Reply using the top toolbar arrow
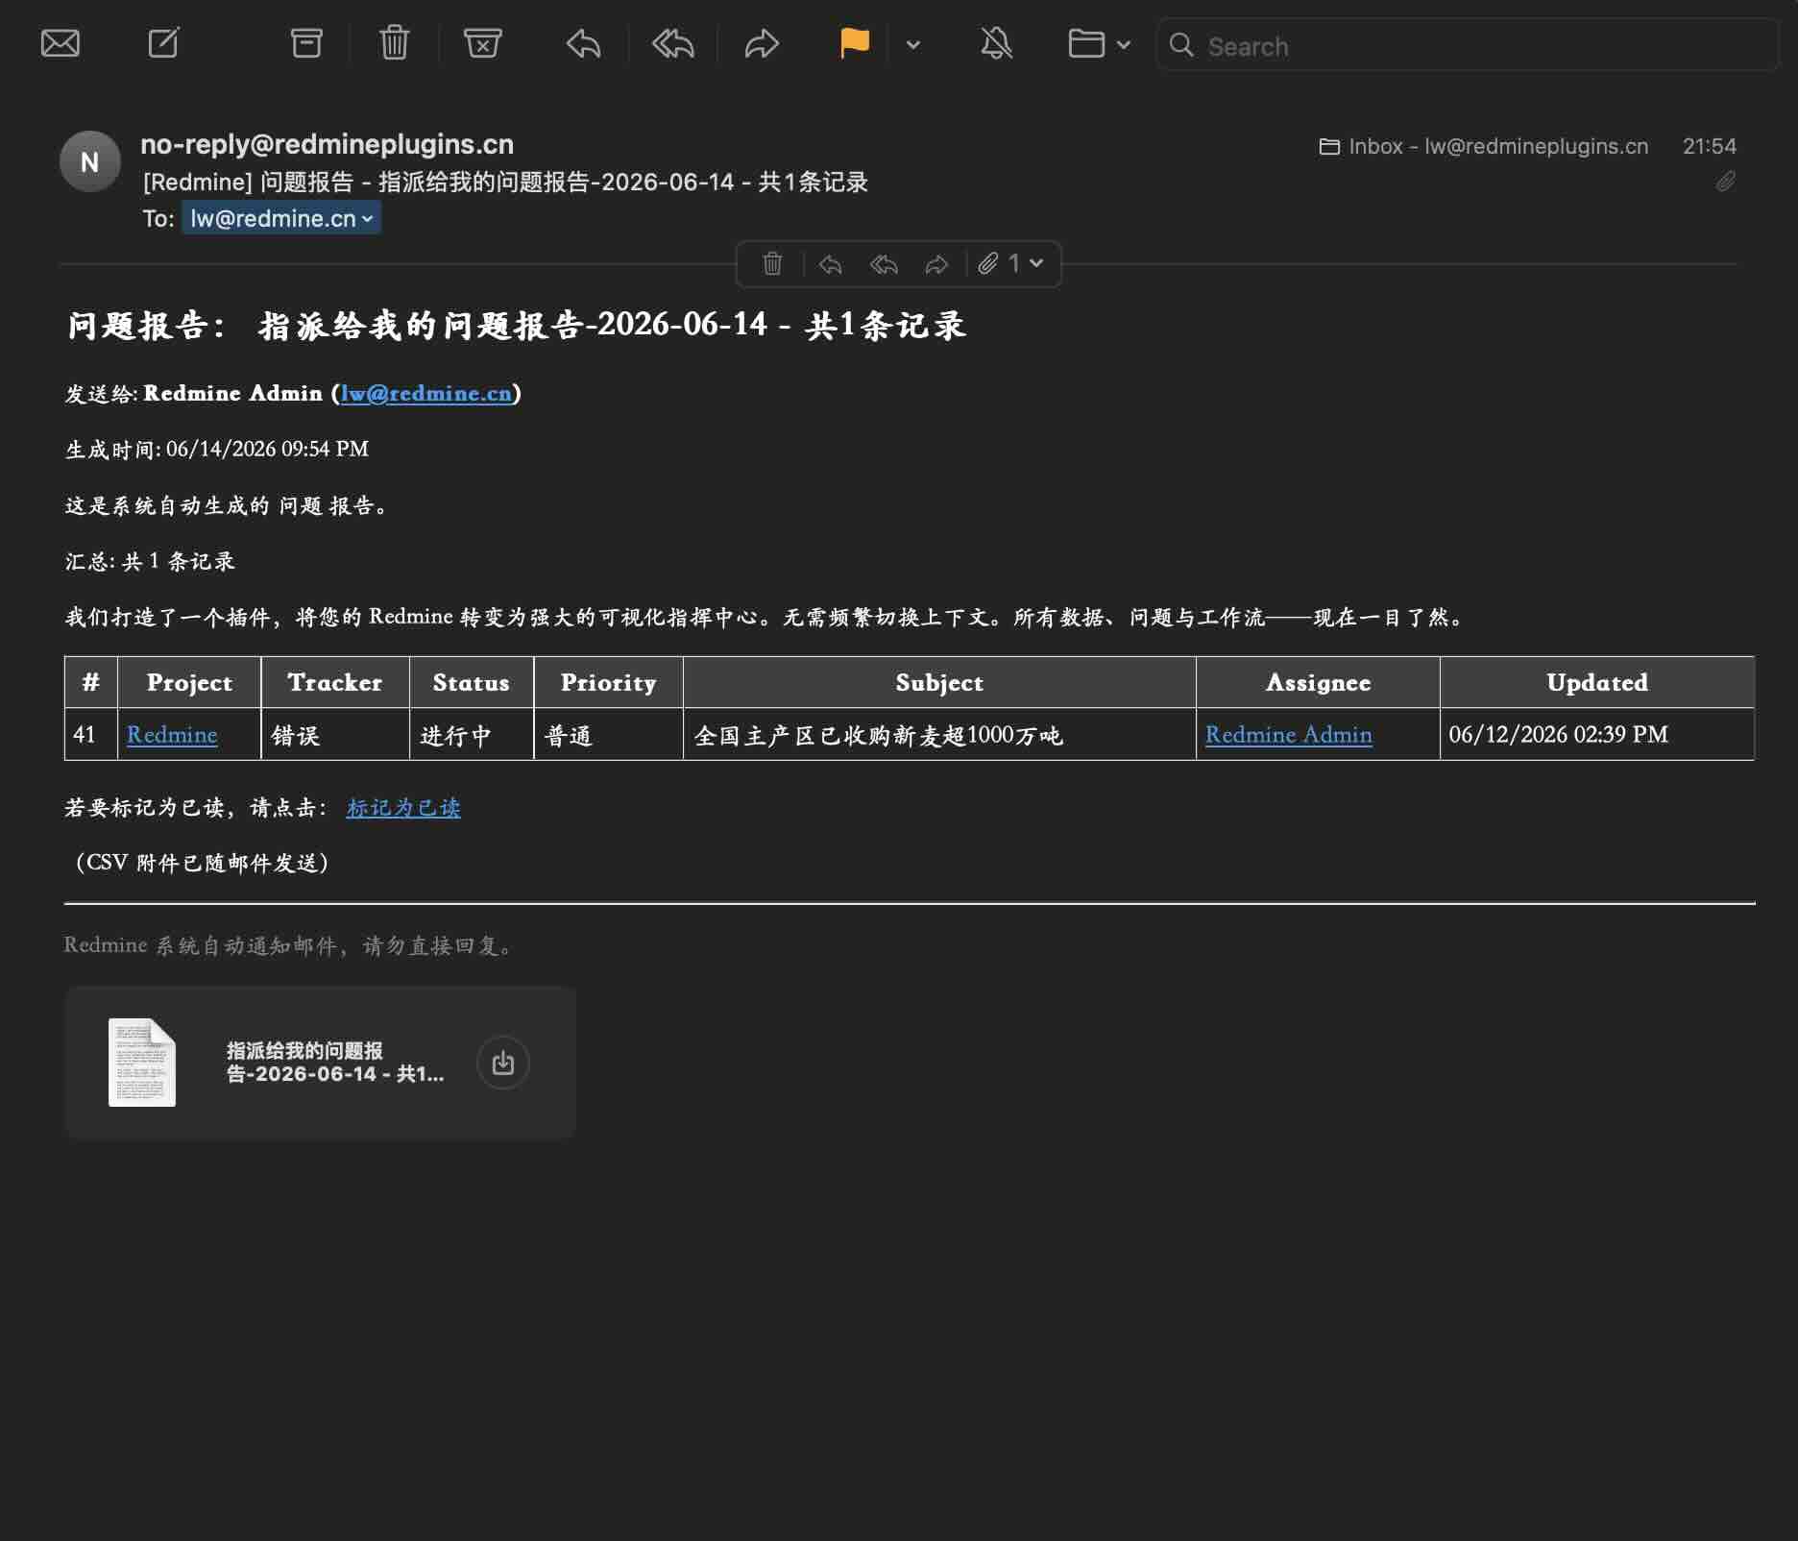 pos(584,43)
